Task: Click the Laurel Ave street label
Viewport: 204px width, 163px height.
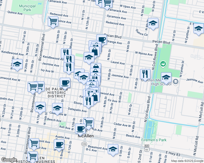Action: click(x=118, y=63)
